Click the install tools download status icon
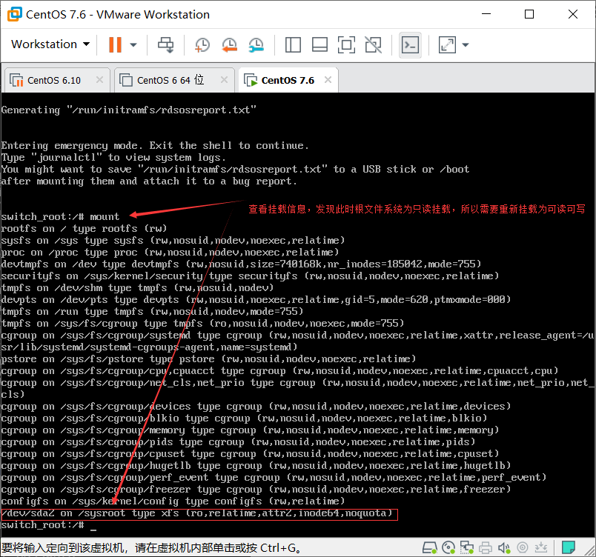 [541, 547]
